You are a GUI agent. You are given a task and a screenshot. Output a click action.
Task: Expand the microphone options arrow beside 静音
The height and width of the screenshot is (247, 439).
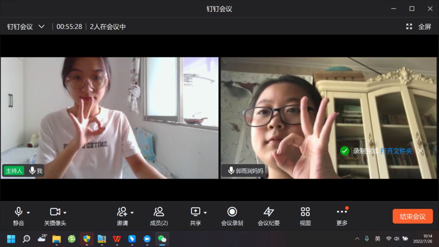(x=28, y=213)
